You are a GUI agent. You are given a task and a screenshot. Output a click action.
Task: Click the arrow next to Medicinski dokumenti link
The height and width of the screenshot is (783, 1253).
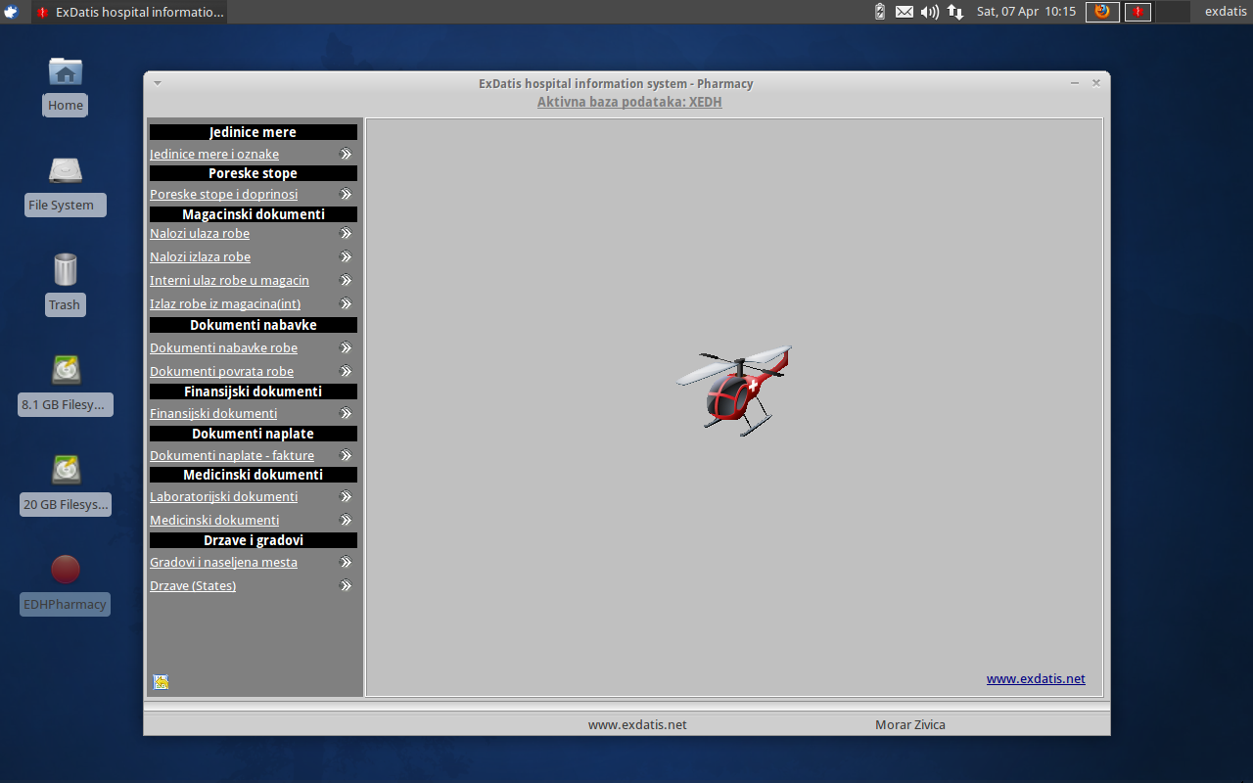tap(346, 520)
